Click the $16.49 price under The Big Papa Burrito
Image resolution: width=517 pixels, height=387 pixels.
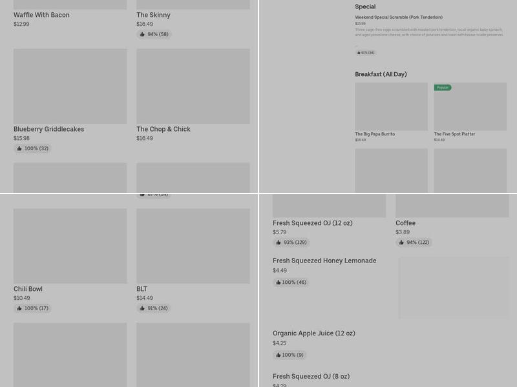tap(361, 140)
